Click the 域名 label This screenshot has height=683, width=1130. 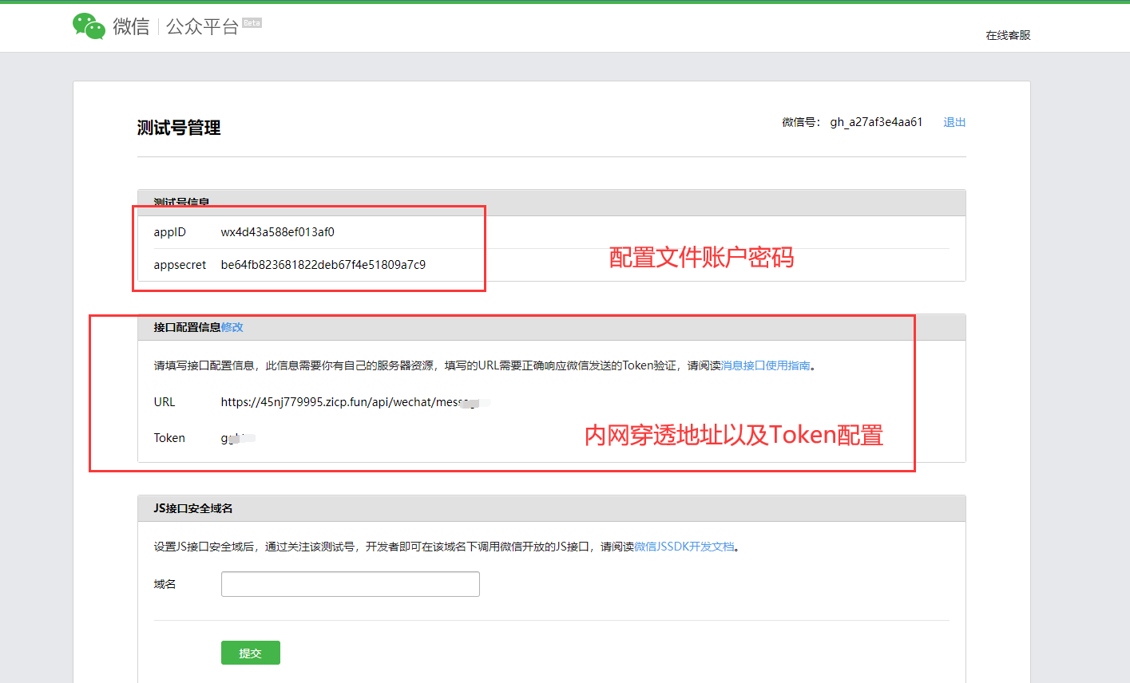(x=165, y=584)
